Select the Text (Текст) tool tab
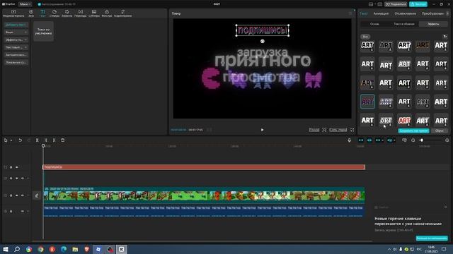453x254 pixels. coord(42,13)
